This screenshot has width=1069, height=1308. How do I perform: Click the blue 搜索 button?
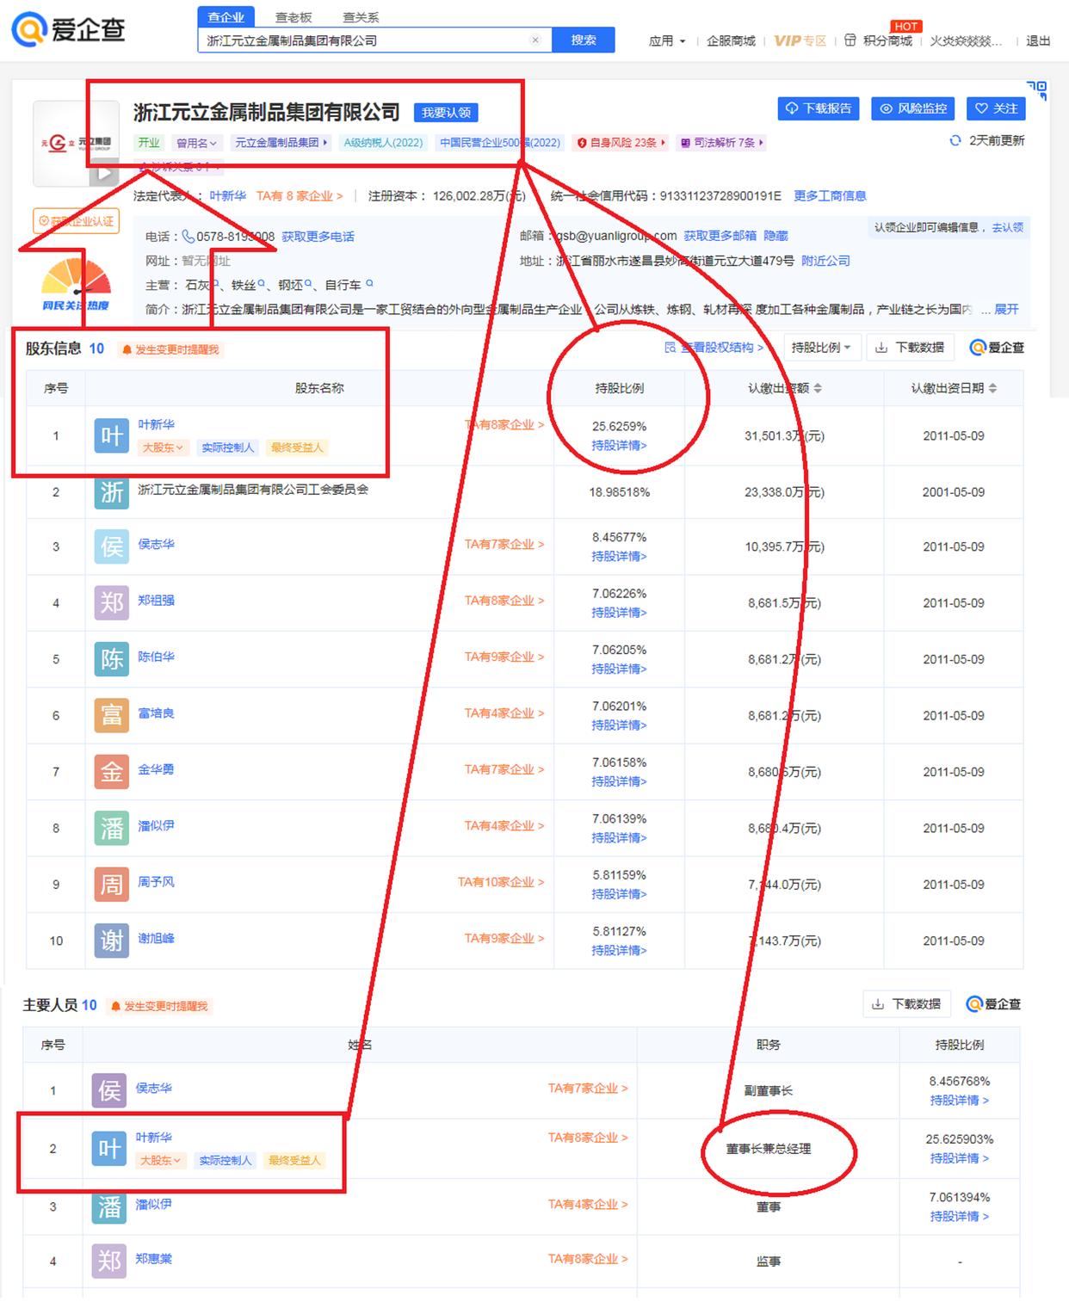tap(584, 40)
